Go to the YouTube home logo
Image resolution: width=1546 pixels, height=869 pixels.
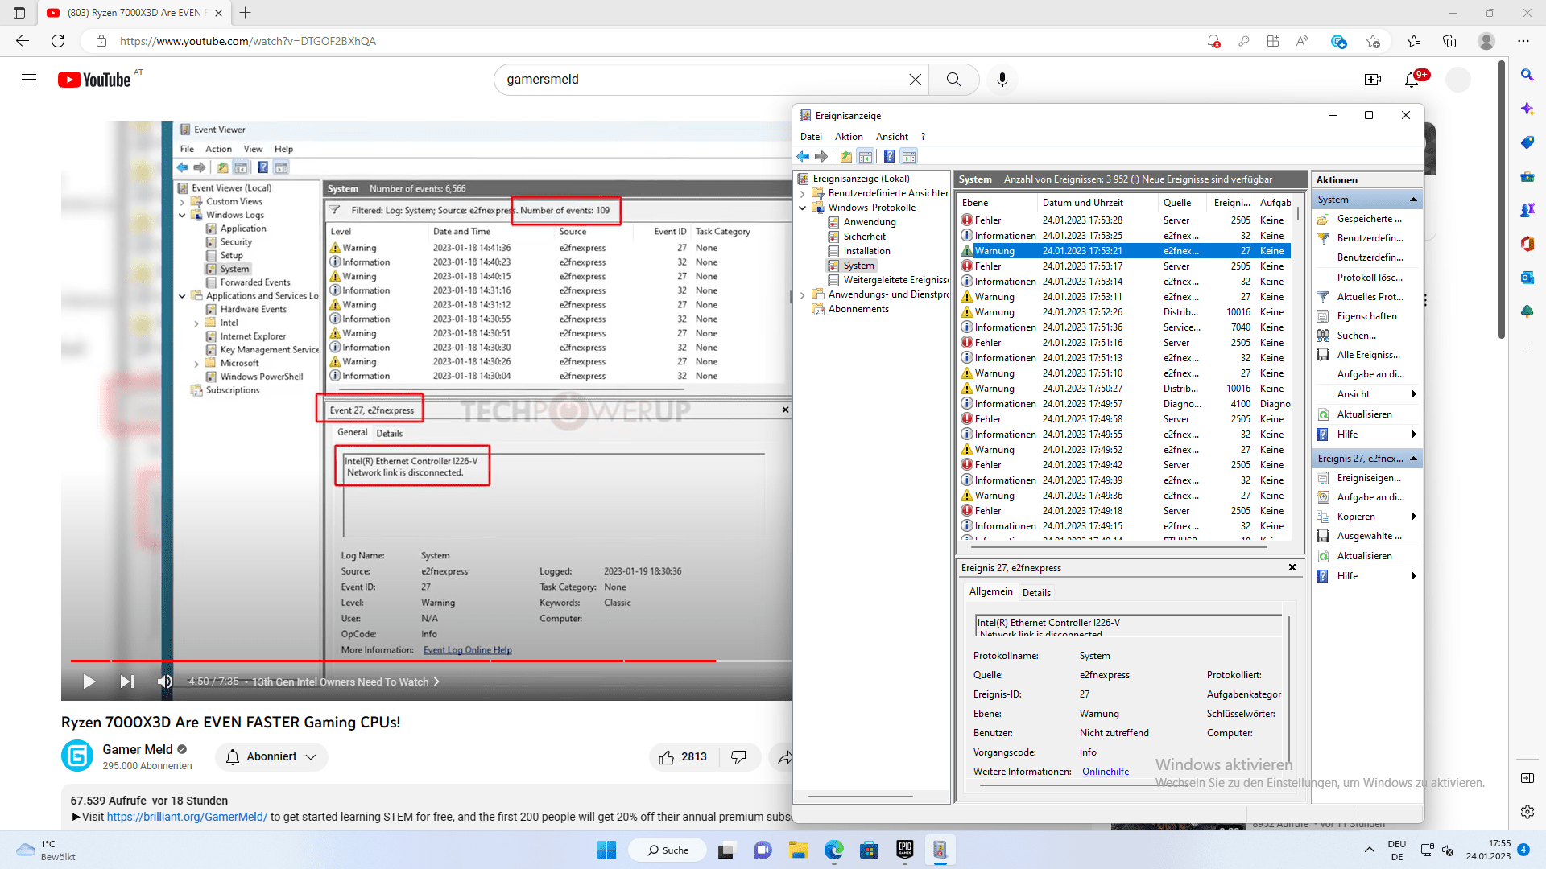[x=94, y=80]
